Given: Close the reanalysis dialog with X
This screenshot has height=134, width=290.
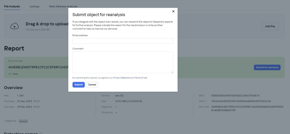Looking at the screenshot, I should (x=173, y=12).
